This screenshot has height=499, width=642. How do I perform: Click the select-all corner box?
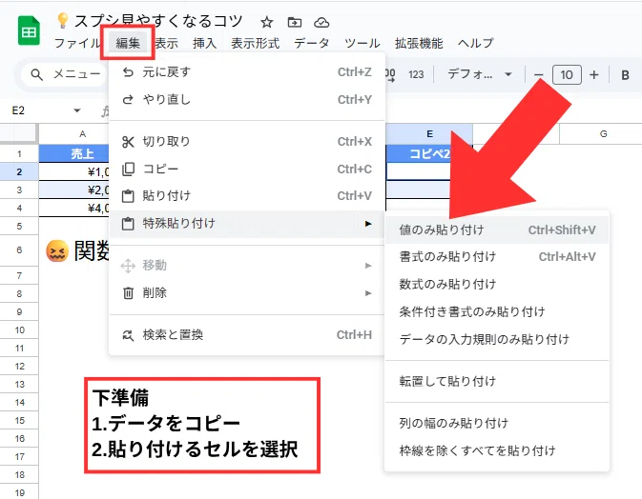(19, 134)
